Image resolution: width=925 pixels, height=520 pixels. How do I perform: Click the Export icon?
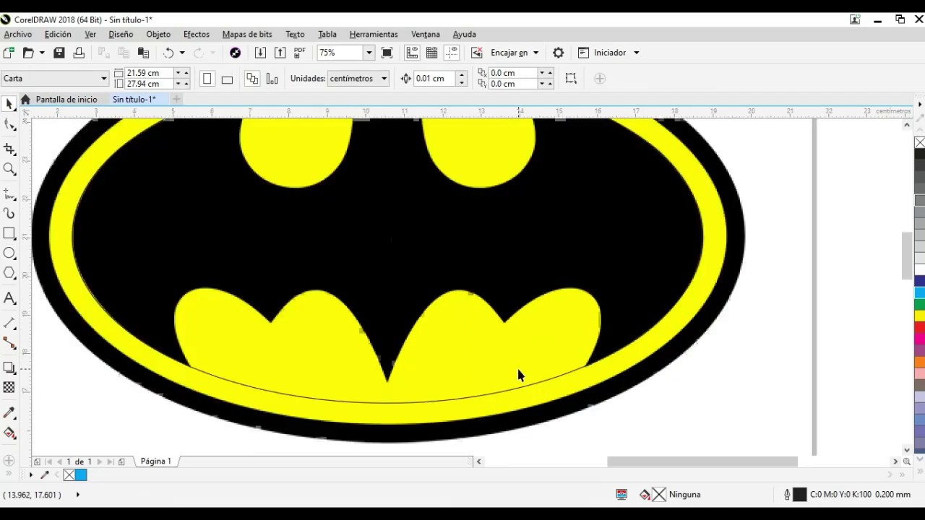click(280, 53)
